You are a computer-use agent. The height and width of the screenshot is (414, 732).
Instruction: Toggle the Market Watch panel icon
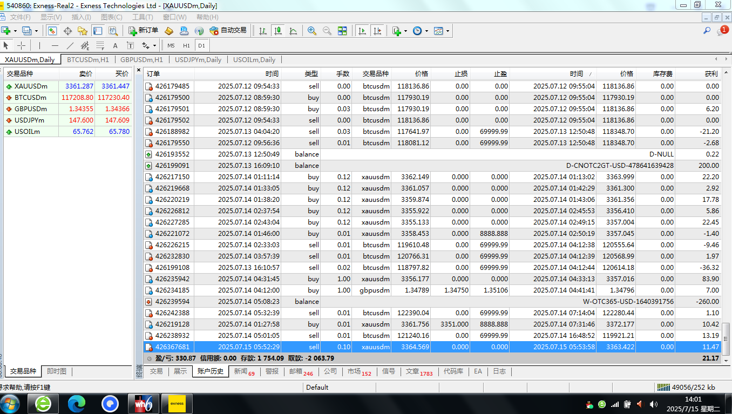(52, 31)
